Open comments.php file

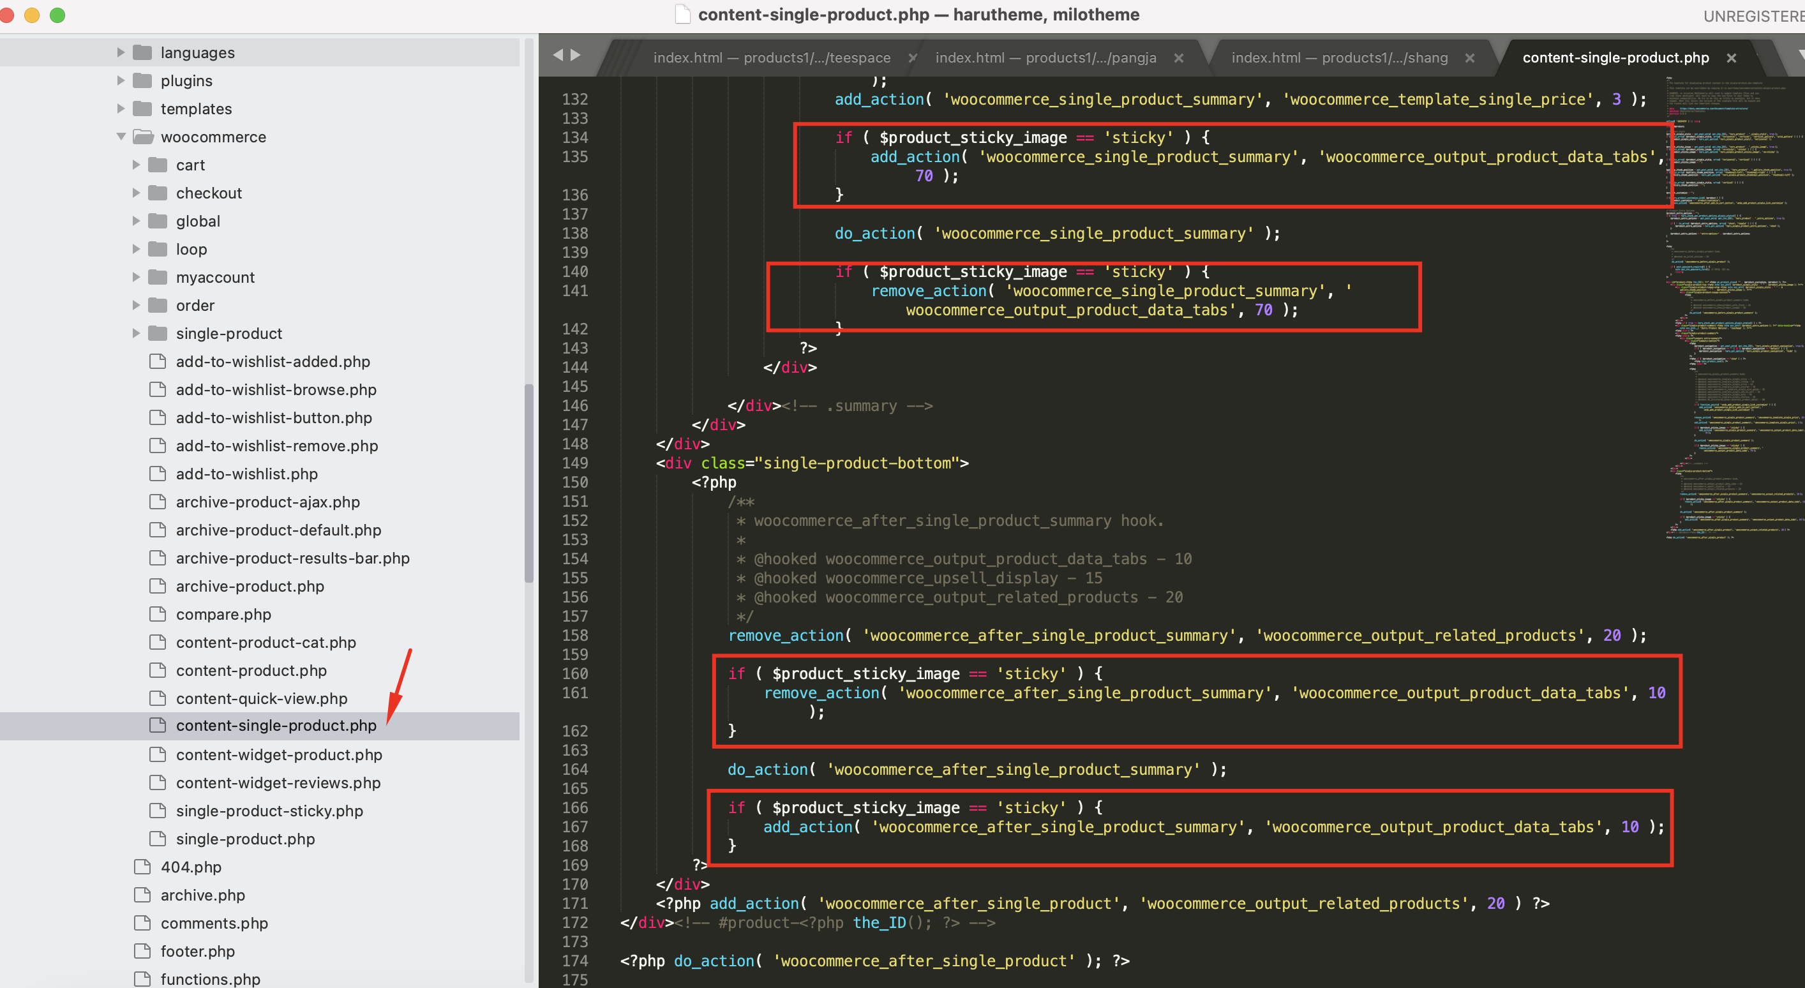214,923
